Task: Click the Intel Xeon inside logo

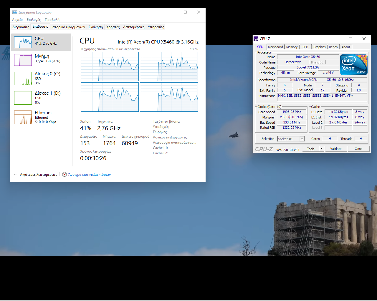Action: [x=354, y=64]
